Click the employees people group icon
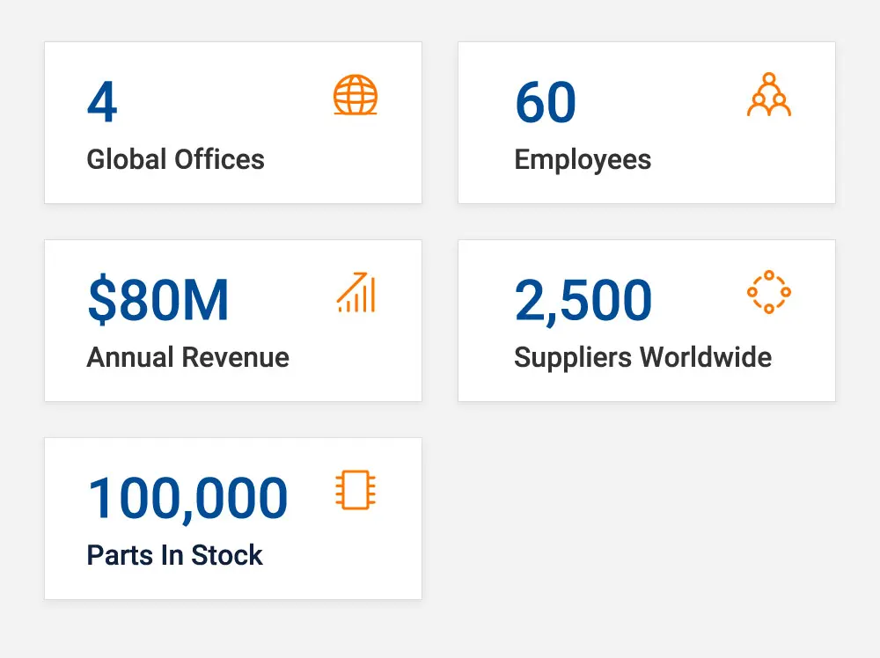The width and height of the screenshot is (880, 658). tap(769, 94)
